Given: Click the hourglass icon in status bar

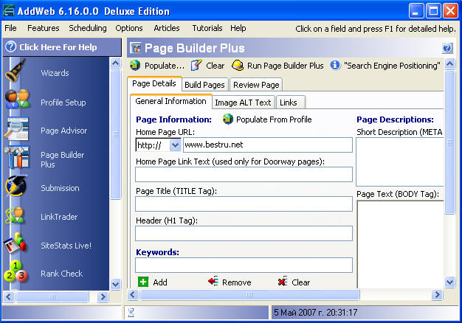Looking at the screenshot, I should (131, 313).
